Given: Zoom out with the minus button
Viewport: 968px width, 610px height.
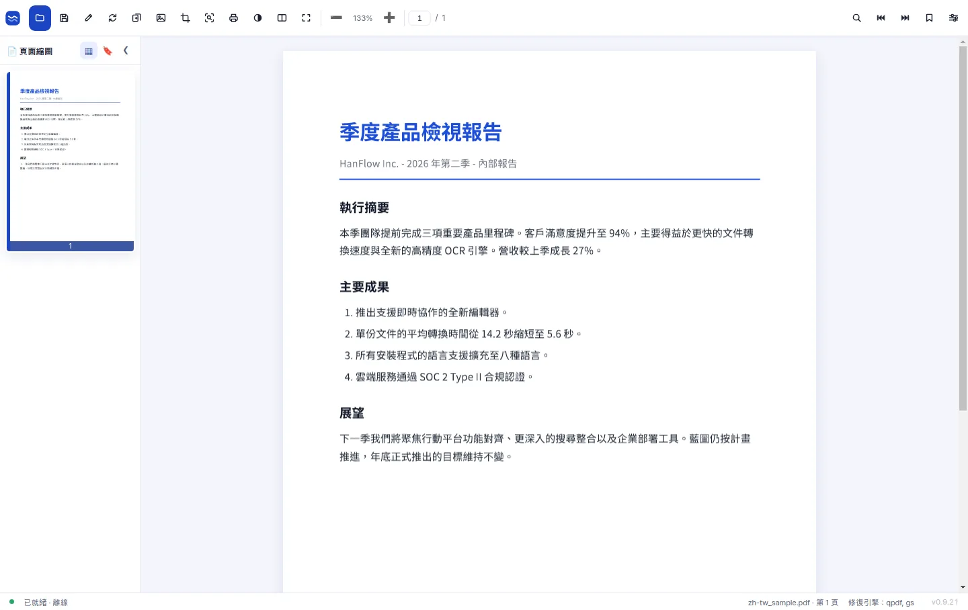Looking at the screenshot, I should (x=337, y=18).
